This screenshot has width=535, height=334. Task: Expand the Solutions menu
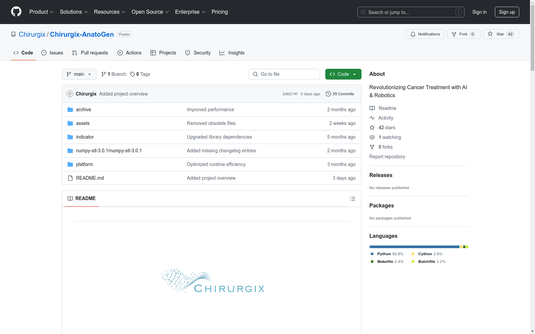point(74,12)
